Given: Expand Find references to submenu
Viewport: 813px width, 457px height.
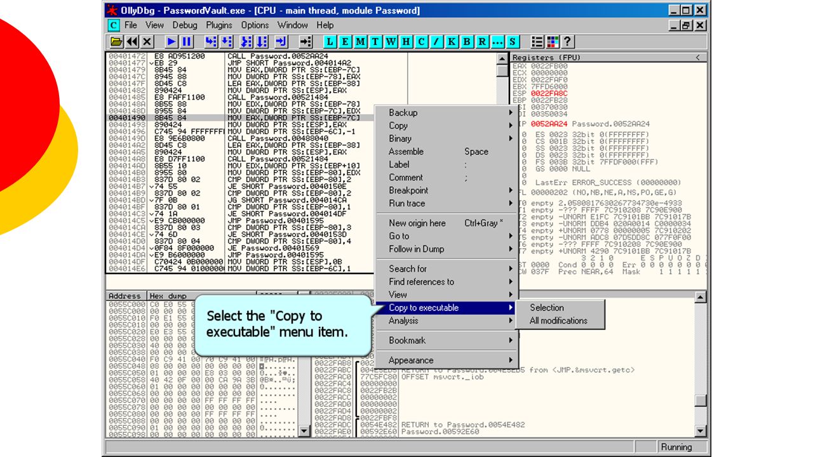Looking at the screenshot, I should click(x=447, y=282).
